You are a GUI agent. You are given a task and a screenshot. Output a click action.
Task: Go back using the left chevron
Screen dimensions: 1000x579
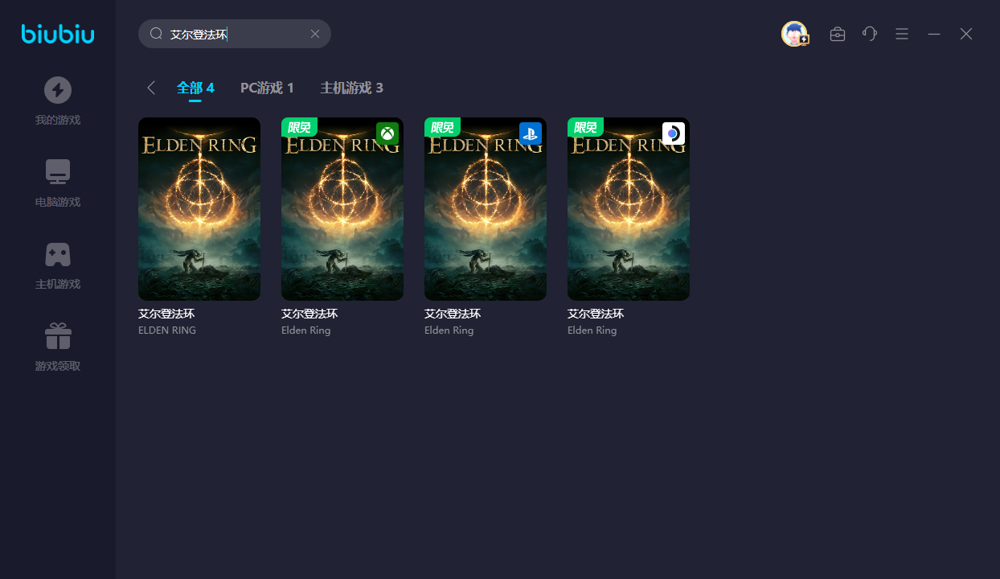(x=151, y=88)
